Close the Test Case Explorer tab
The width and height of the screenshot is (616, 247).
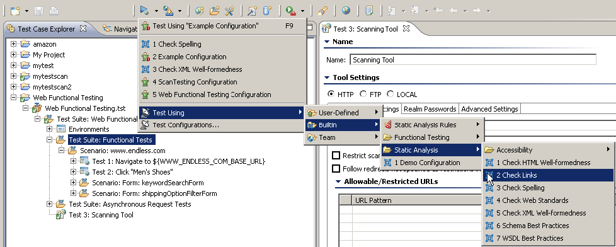coord(83,28)
